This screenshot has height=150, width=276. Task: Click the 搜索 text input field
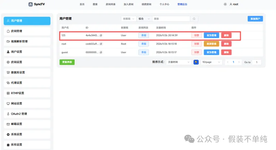[x=171, y=19]
